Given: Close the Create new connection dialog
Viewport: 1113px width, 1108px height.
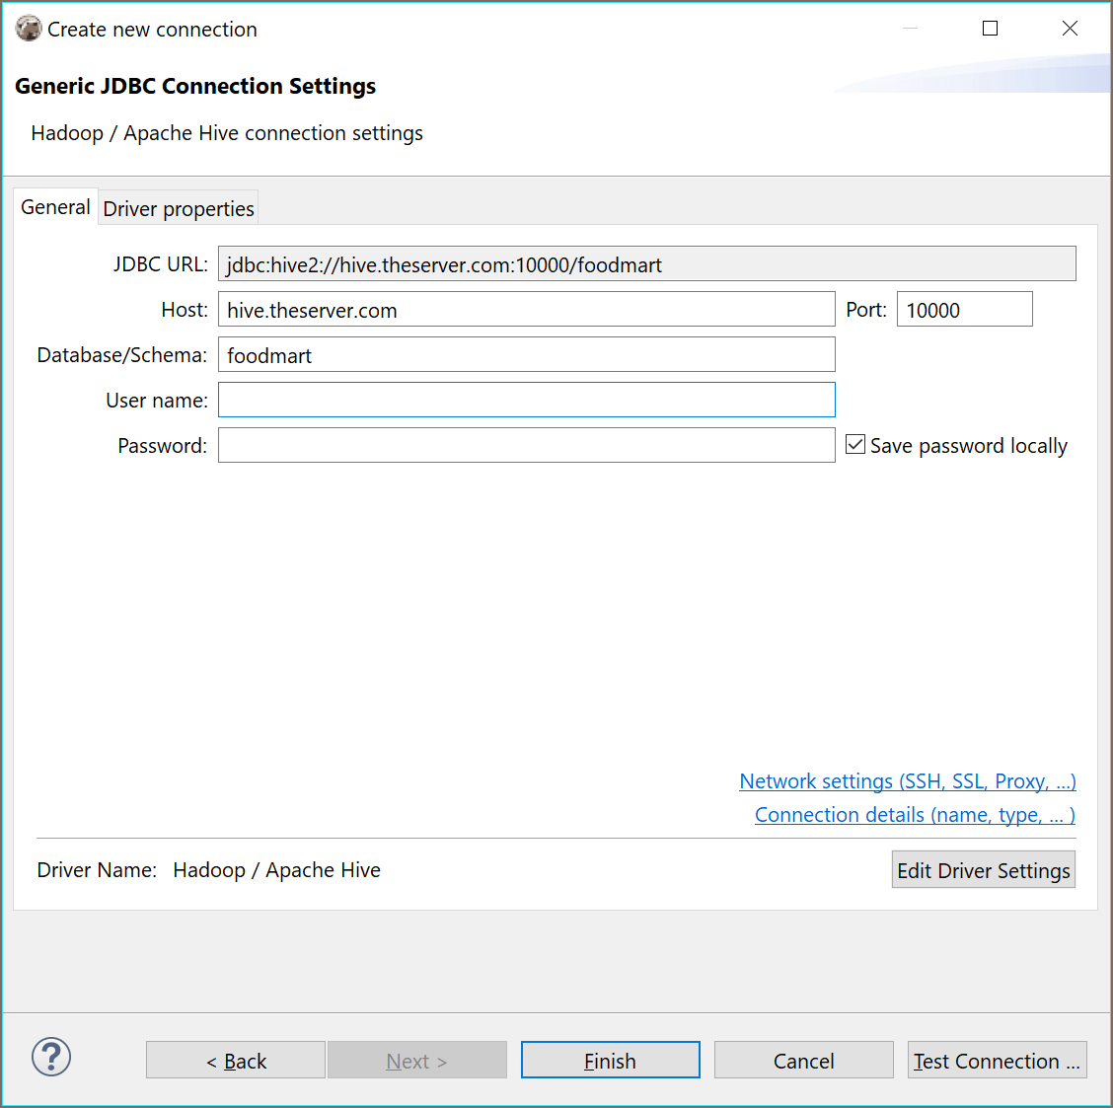Looking at the screenshot, I should (x=1070, y=29).
